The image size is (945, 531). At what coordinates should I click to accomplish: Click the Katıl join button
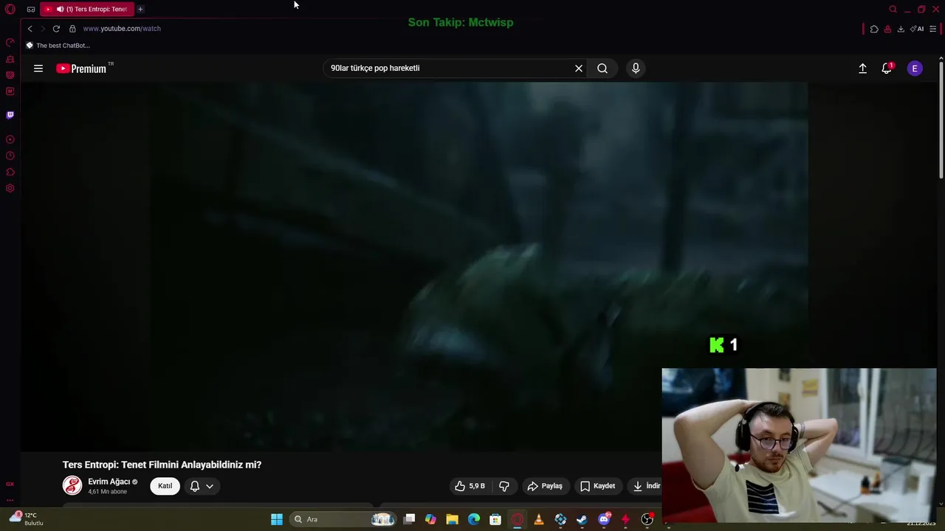(x=165, y=486)
